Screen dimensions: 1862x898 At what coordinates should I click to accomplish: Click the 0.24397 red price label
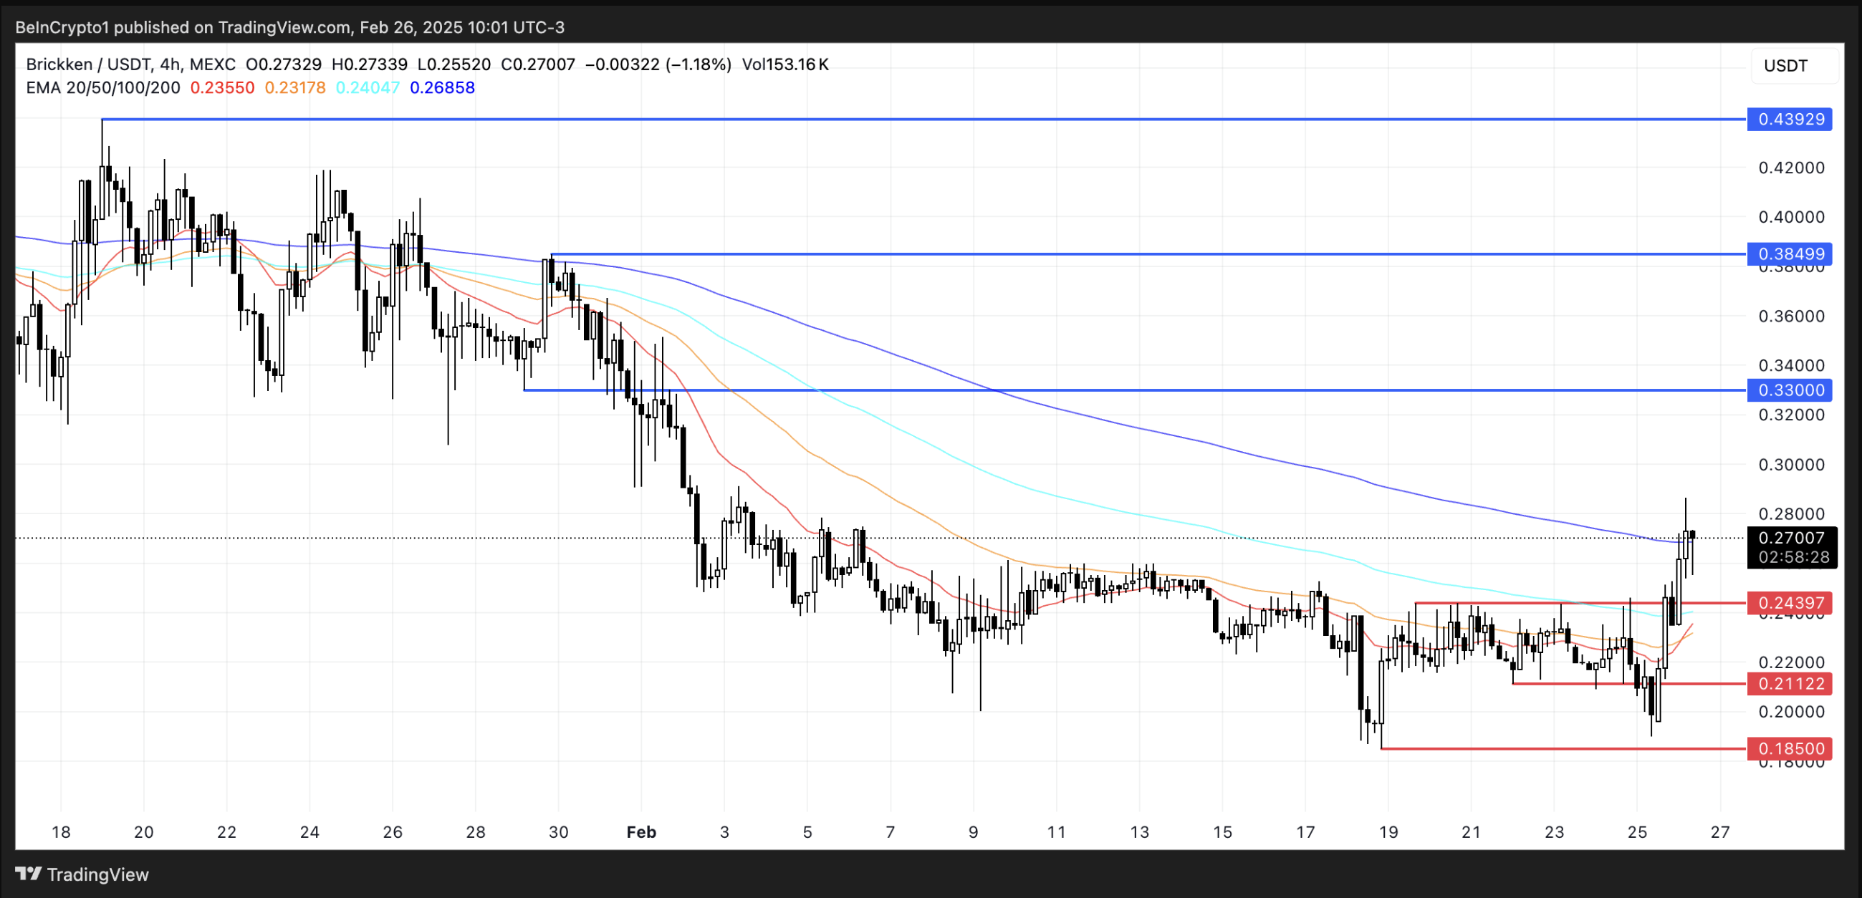[1790, 602]
